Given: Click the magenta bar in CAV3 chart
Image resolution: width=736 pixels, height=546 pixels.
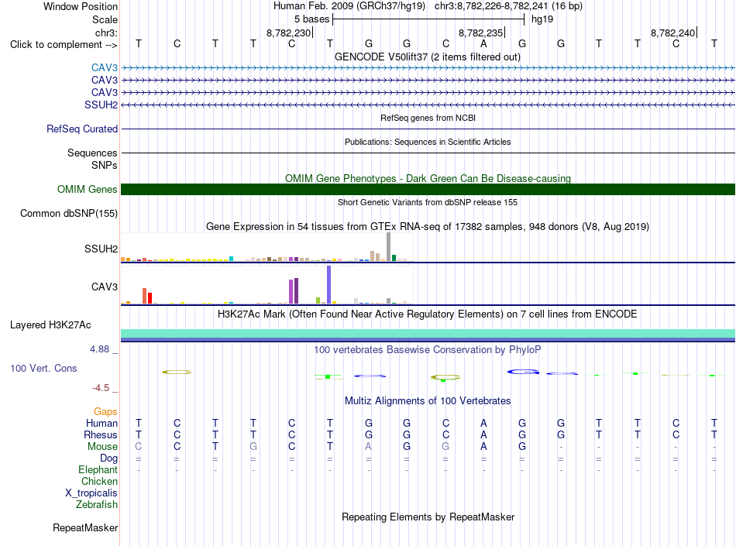Looking at the screenshot, I should point(291,292).
